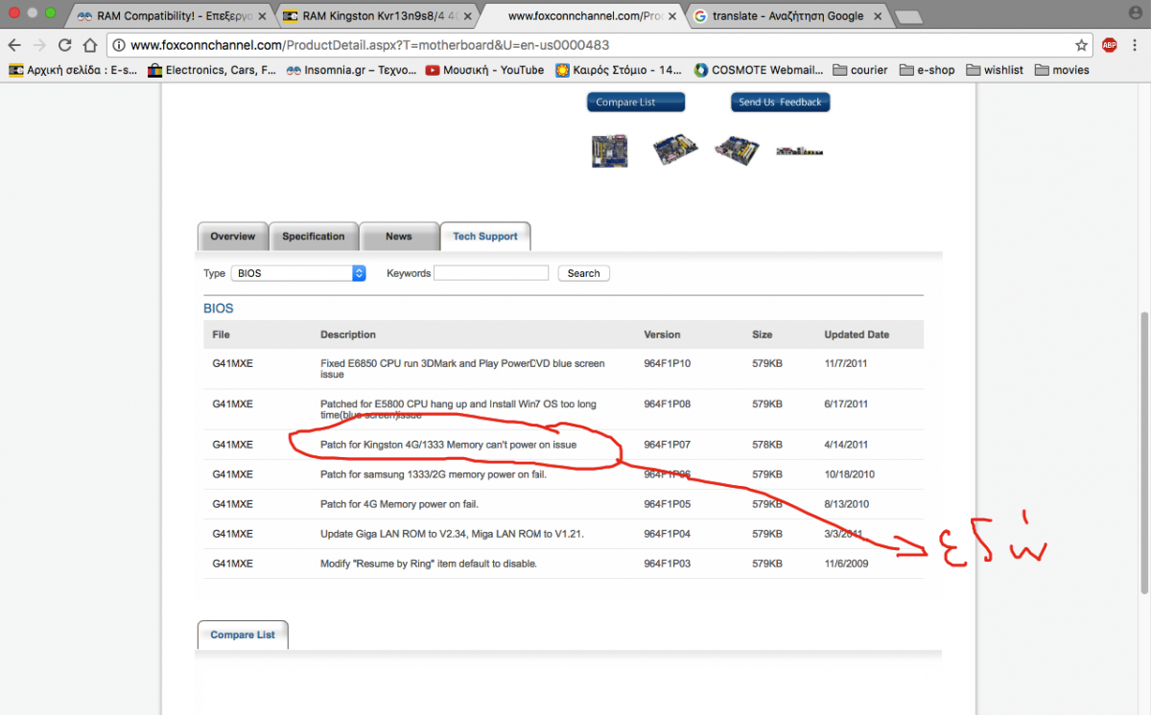
Task: Click the date 8/13/2010
Action: pos(846,504)
